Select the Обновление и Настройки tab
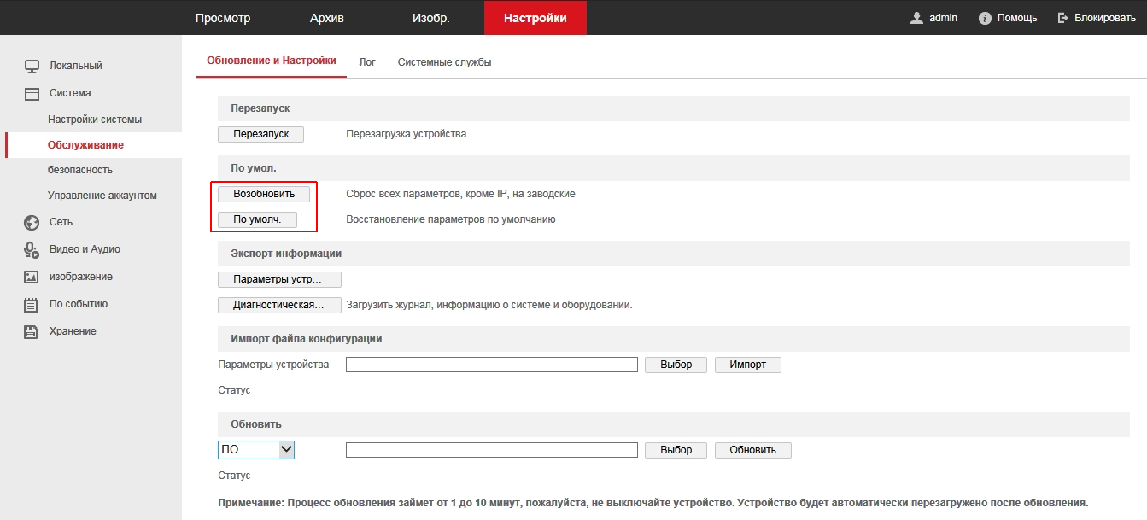 tap(272, 61)
